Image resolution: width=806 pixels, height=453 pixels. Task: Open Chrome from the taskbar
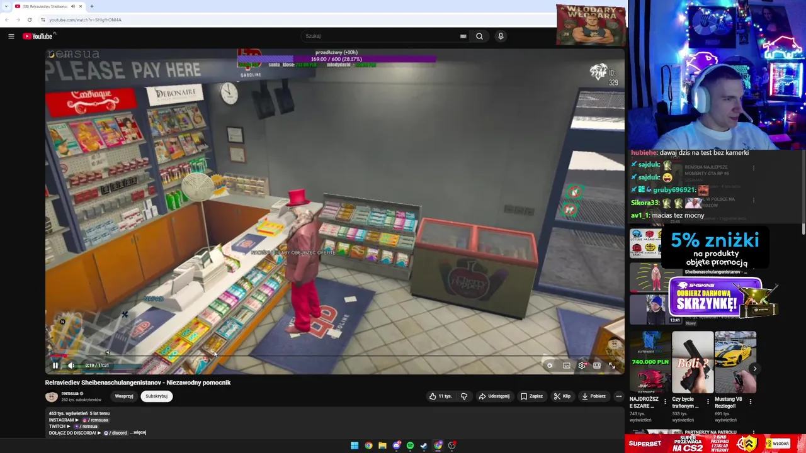[x=368, y=445]
